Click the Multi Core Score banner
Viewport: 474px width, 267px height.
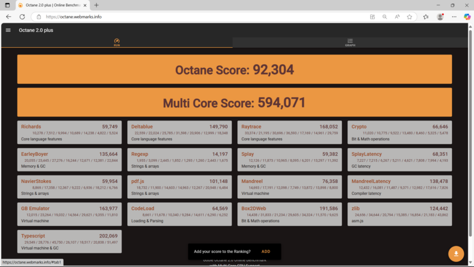234,102
